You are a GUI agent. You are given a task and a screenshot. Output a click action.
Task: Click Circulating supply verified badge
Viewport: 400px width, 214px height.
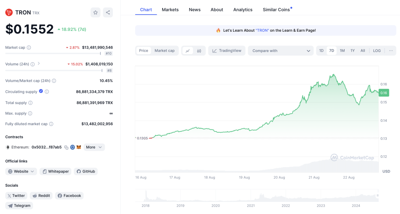pos(41,91)
